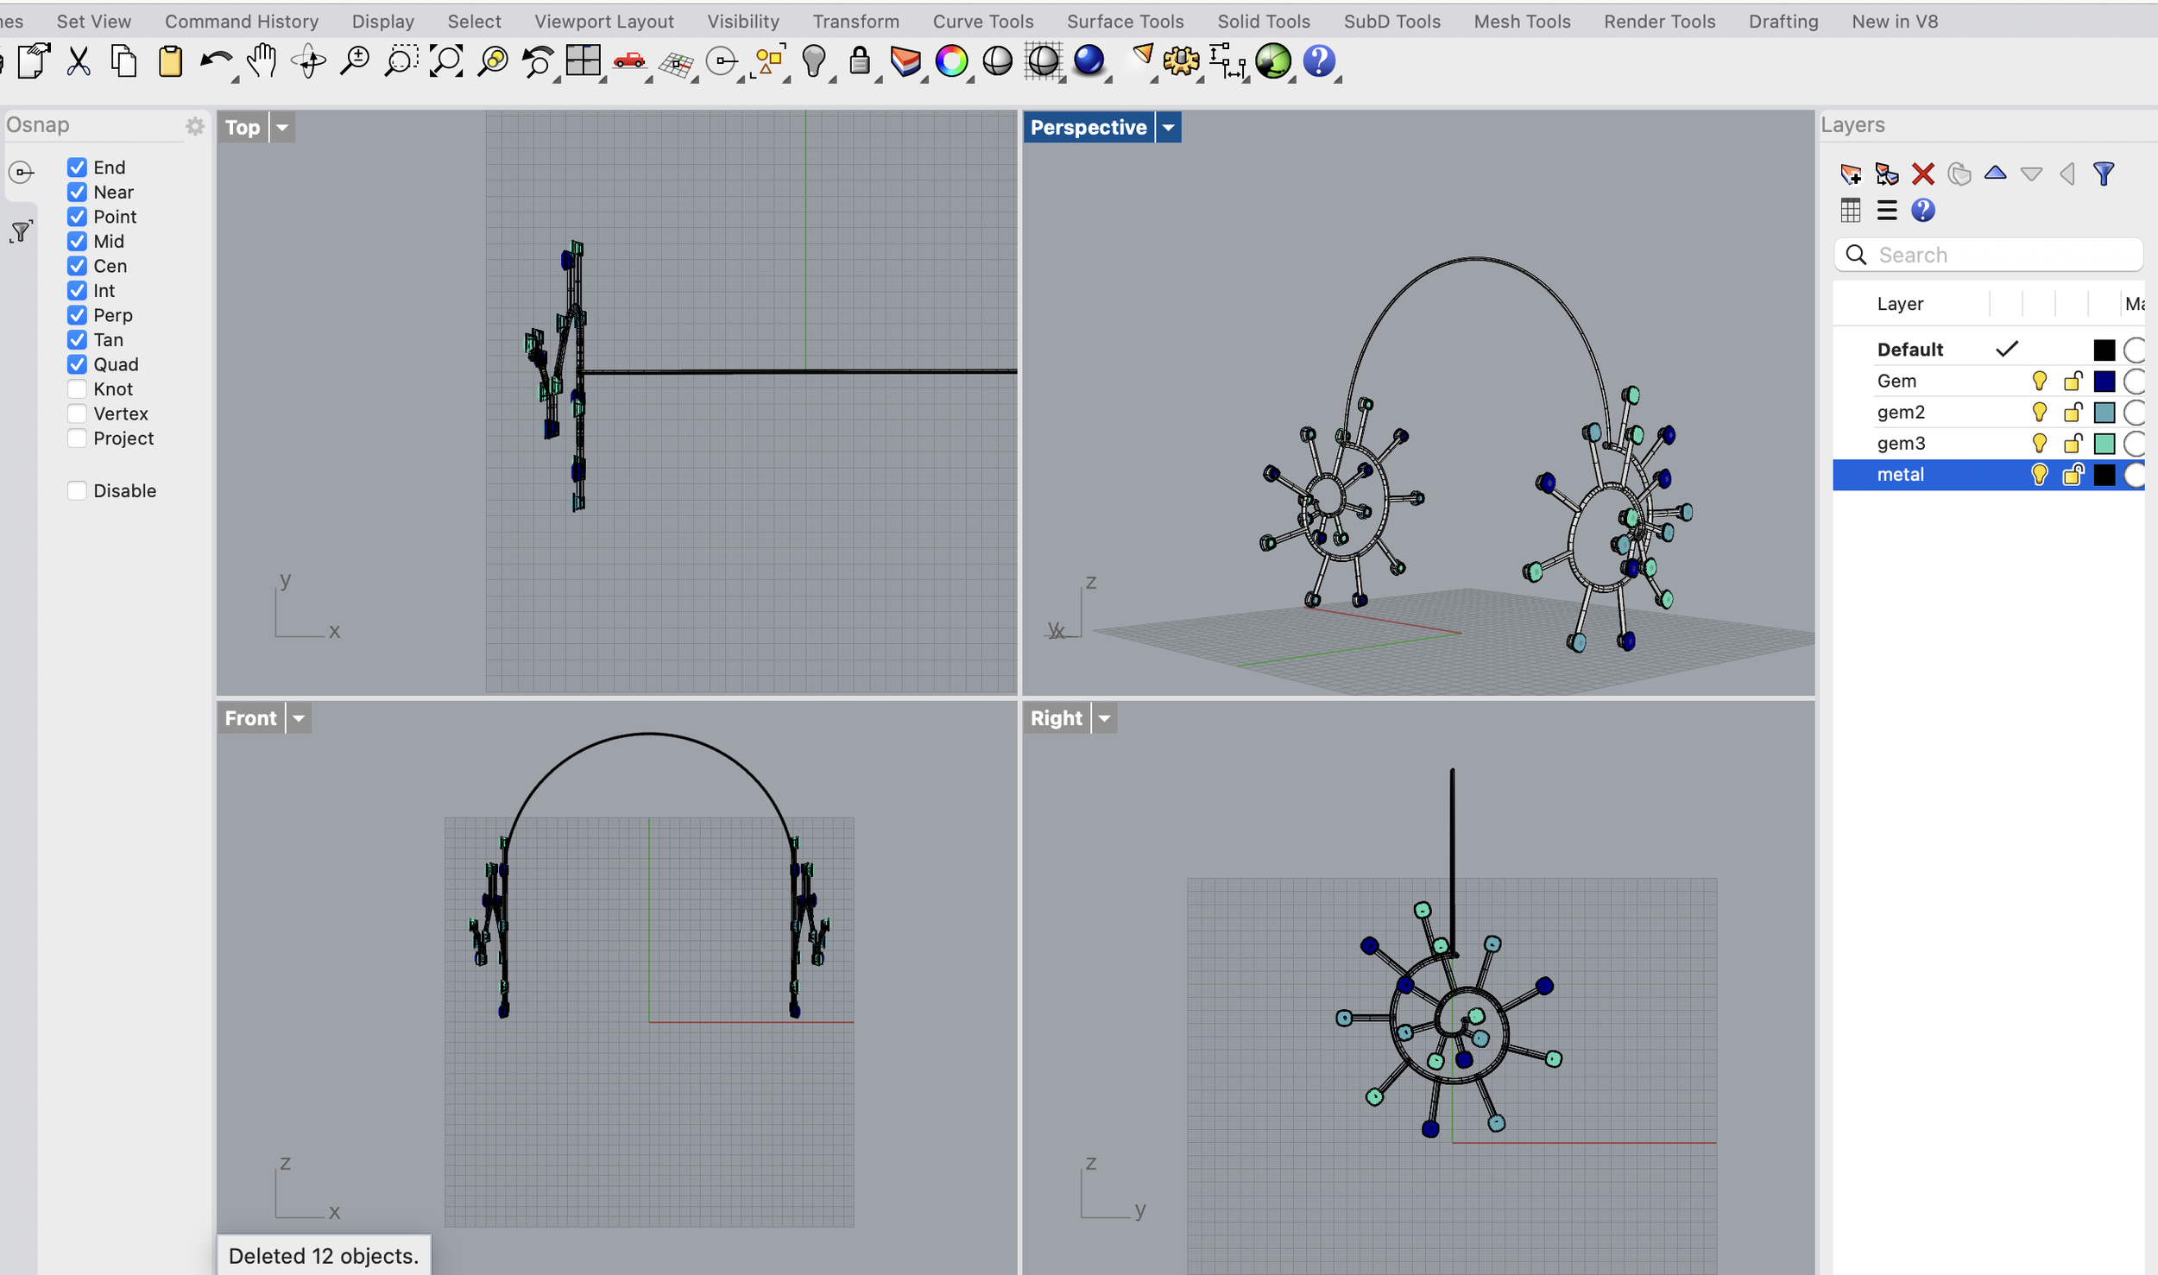2158x1275 pixels.
Task: Click the Cut scissors icon
Action: click(79, 61)
